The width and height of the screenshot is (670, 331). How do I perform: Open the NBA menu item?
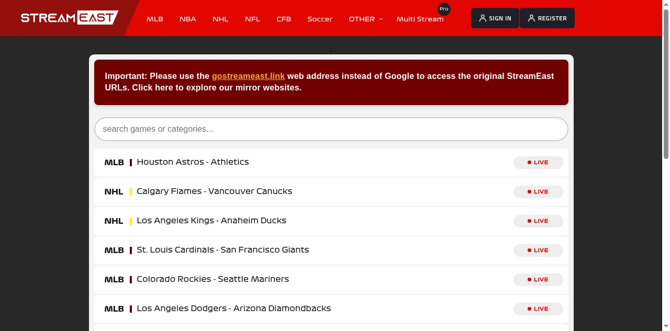coord(188,19)
